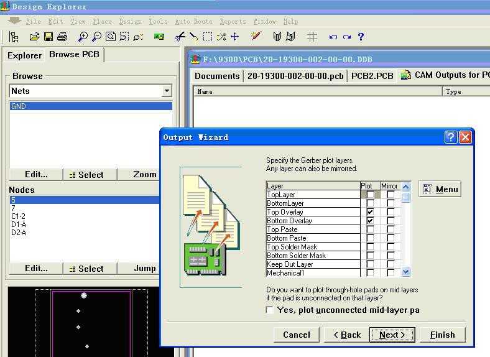Open the Nets browse dropdown
Image resolution: width=490 pixels, height=357 pixels.
tap(167, 91)
